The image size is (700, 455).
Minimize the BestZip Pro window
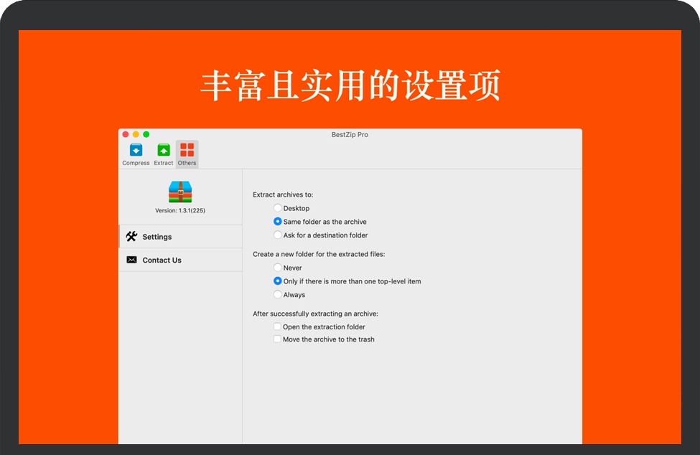pos(136,134)
